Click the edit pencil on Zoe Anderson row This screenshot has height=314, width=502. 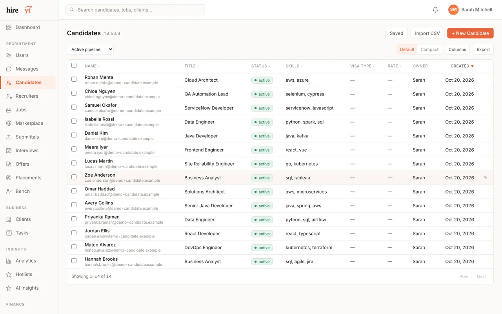[x=486, y=178]
